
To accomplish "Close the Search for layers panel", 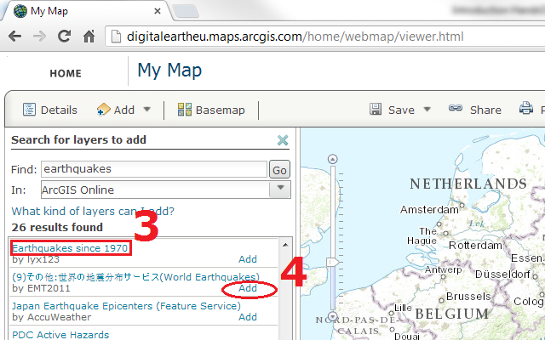I will [x=283, y=140].
